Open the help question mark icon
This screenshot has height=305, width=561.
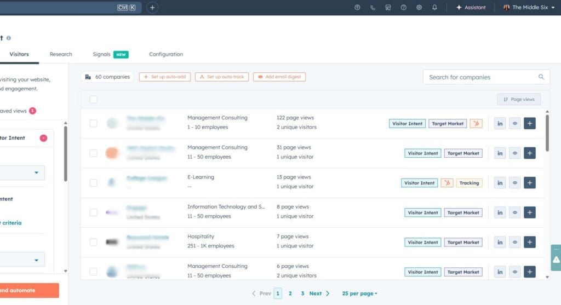pos(404,7)
